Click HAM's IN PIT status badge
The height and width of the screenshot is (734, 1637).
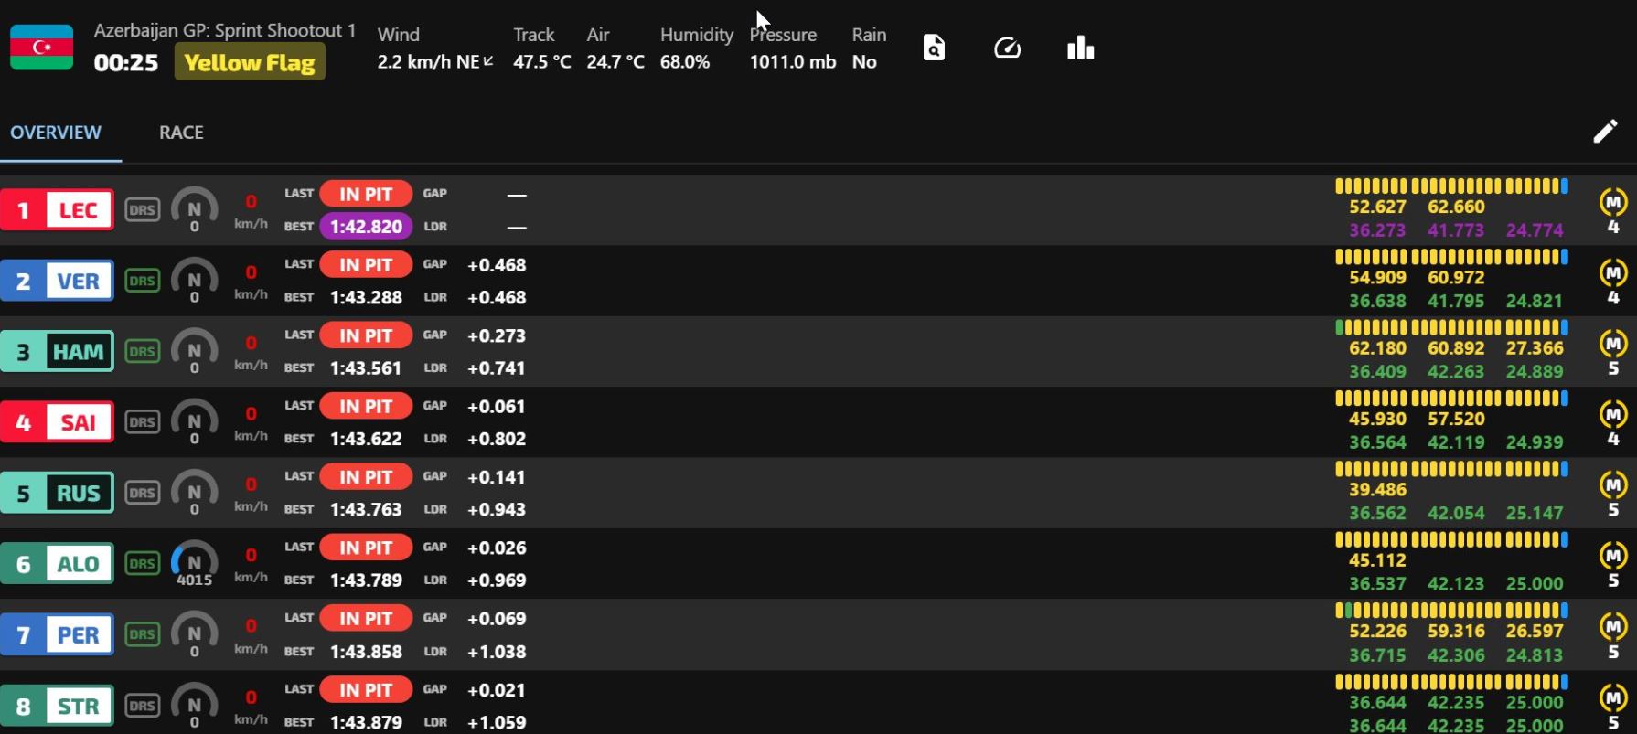[x=366, y=335]
